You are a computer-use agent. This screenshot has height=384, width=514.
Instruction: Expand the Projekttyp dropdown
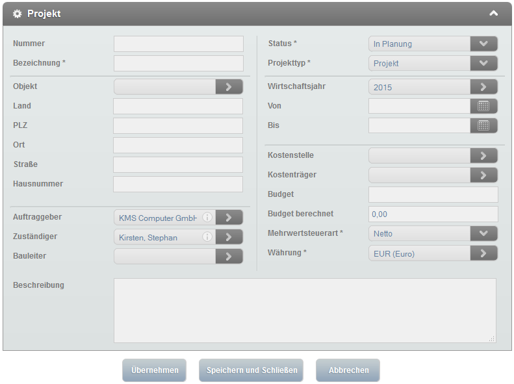coord(483,63)
